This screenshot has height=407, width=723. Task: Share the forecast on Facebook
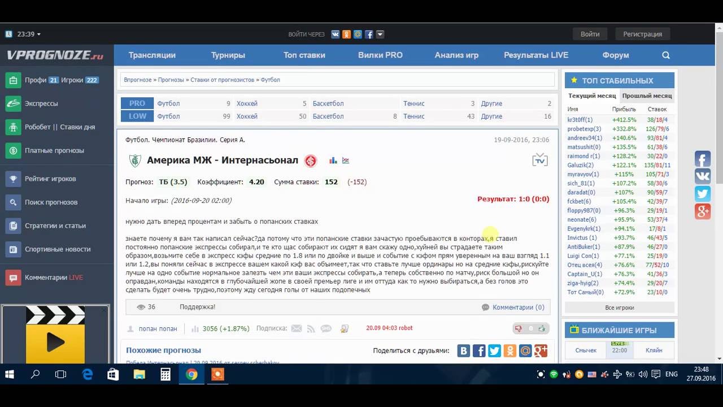[479, 351]
